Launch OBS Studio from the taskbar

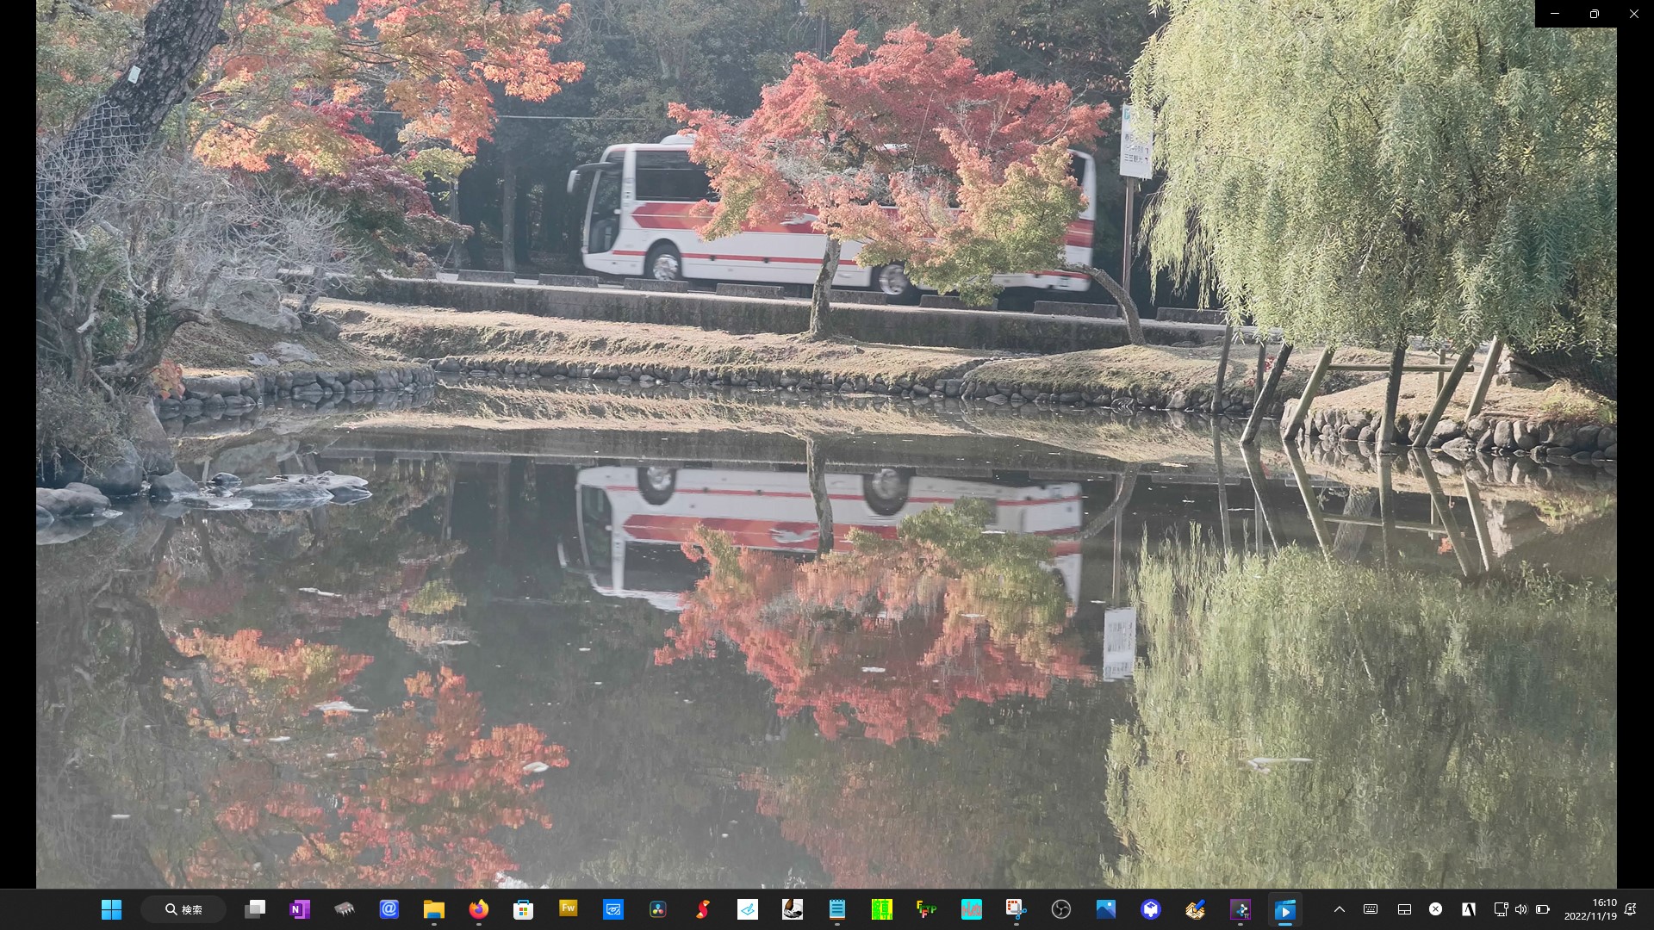1060,909
